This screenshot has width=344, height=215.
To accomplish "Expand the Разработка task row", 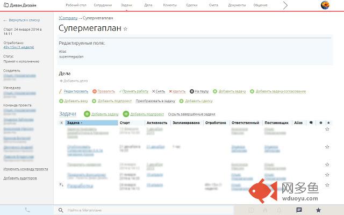I will tap(61, 185).
